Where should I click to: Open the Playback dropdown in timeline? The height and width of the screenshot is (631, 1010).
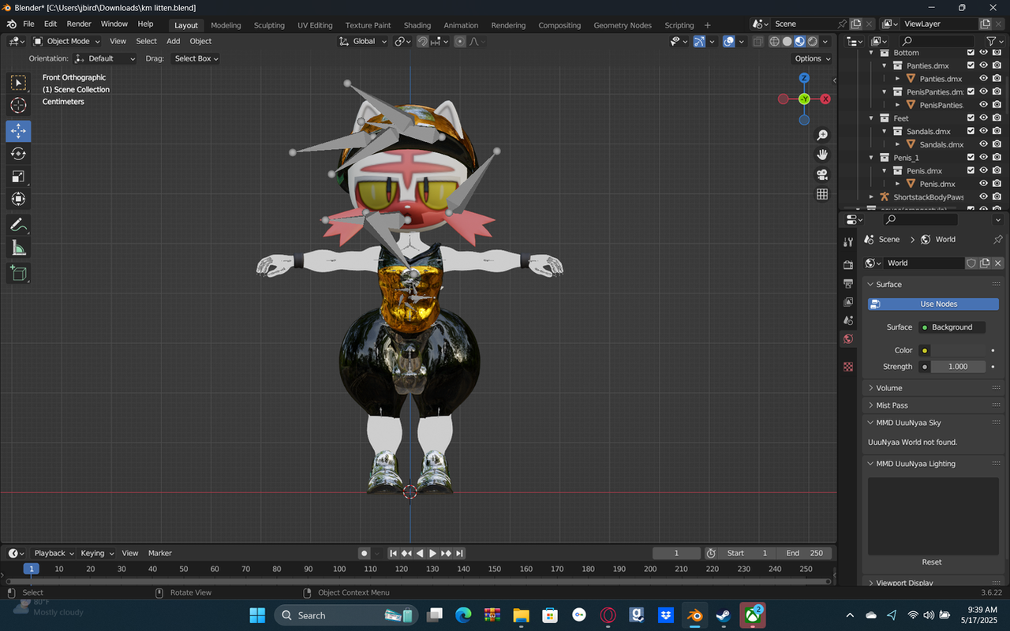pyautogui.click(x=54, y=553)
